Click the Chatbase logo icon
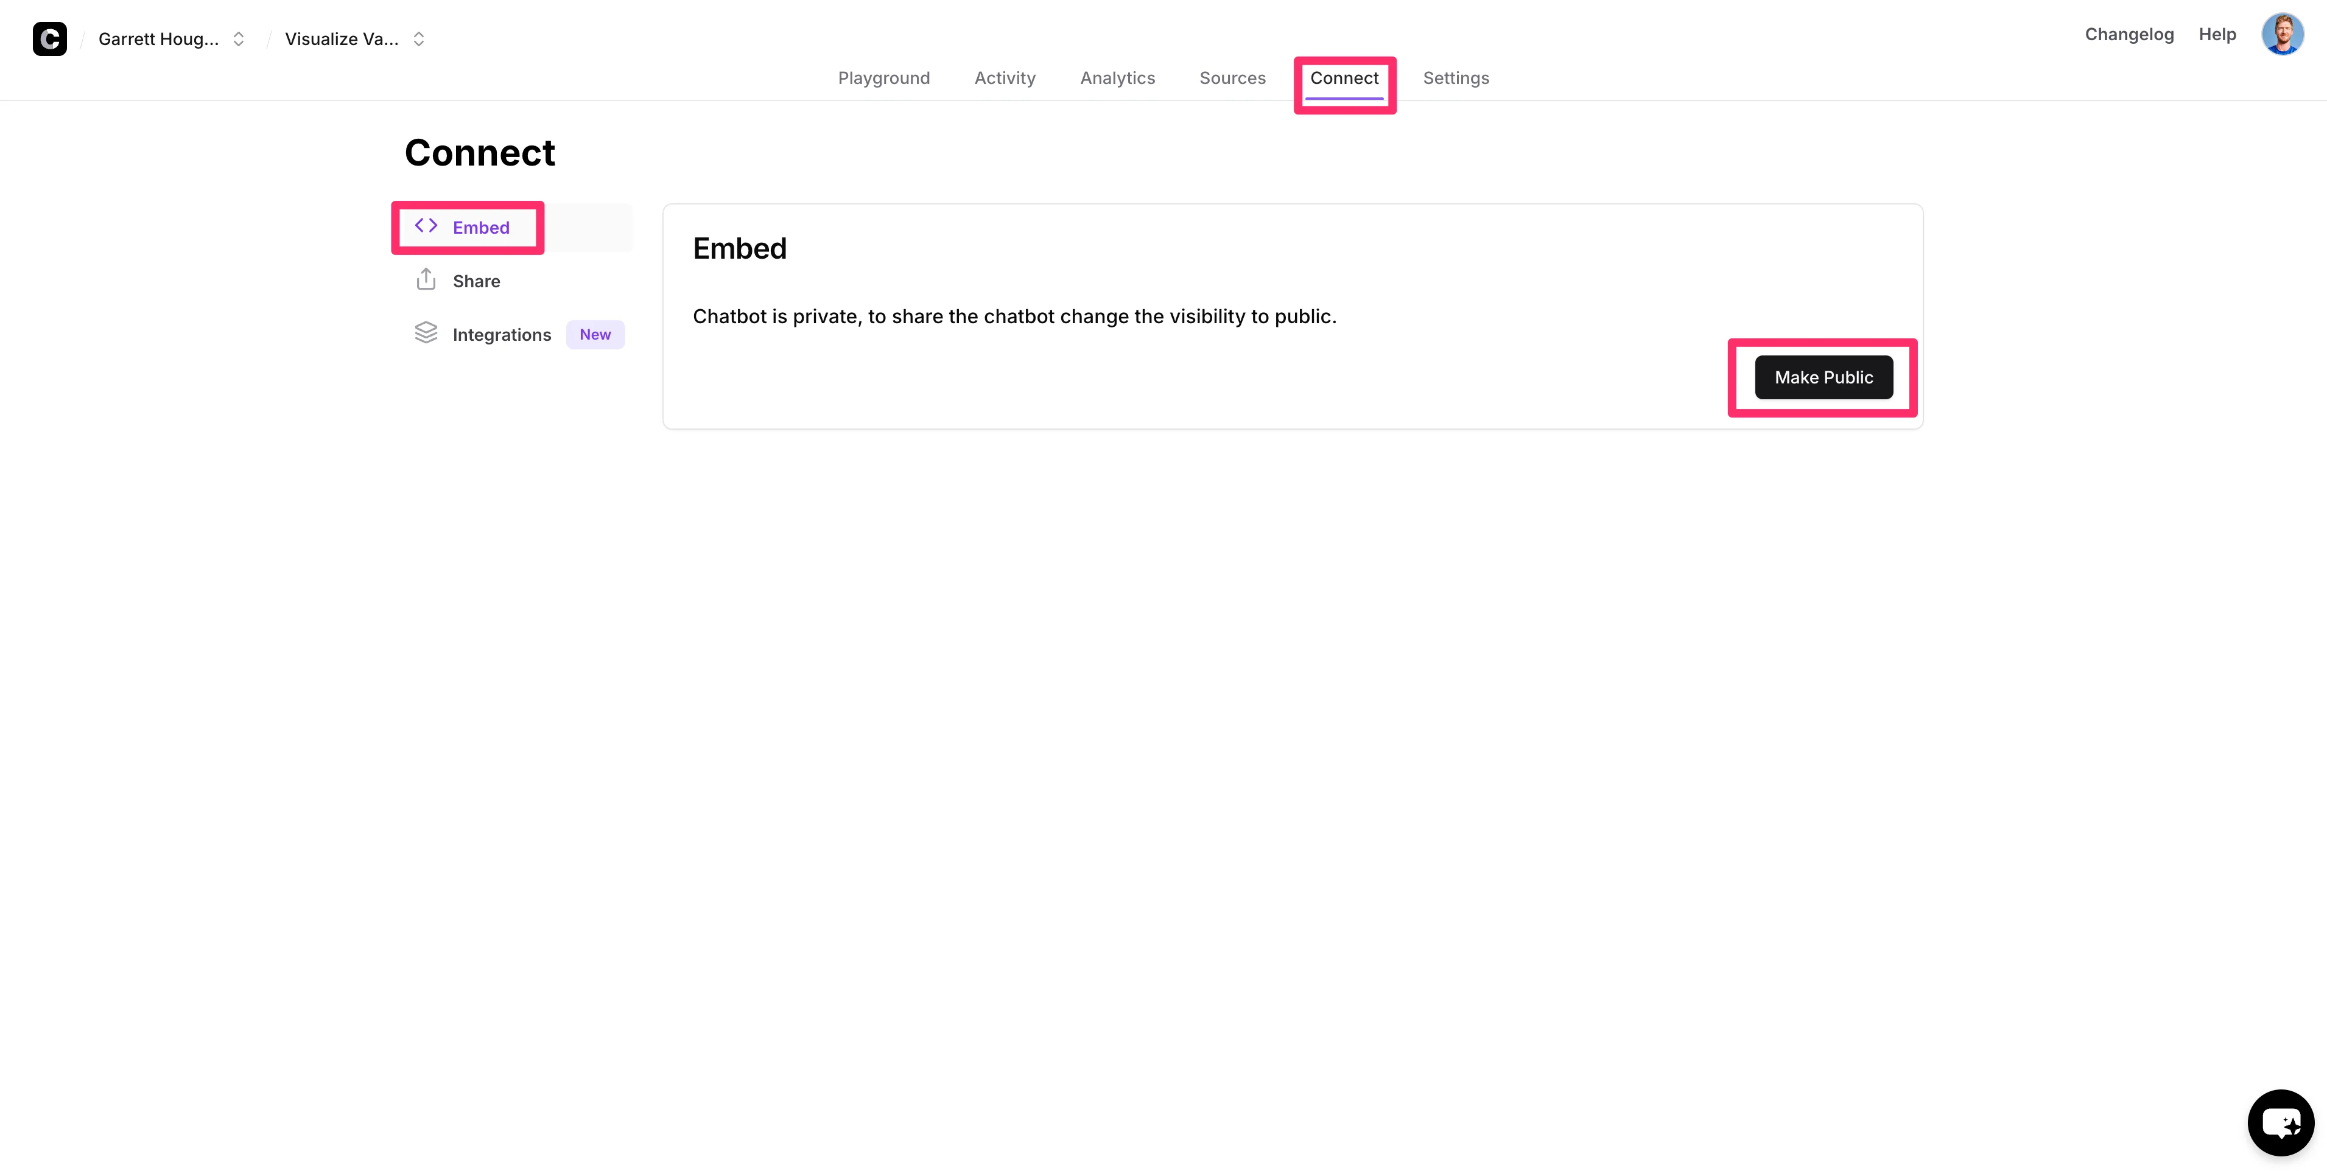 (x=50, y=39)
